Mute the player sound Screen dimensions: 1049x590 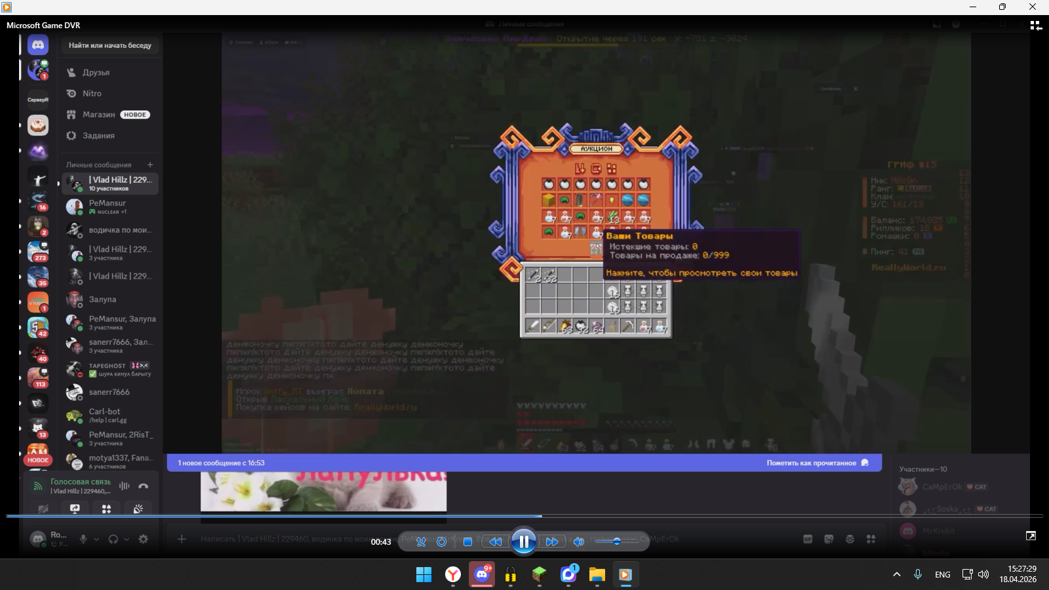click(578, 541)
